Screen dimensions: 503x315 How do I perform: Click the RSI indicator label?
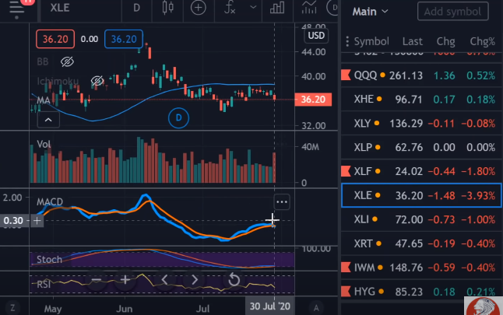click(44, 284)
